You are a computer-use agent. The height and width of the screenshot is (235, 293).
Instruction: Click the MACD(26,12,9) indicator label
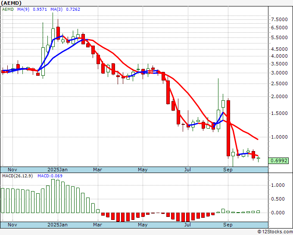(x=17, y=176)
